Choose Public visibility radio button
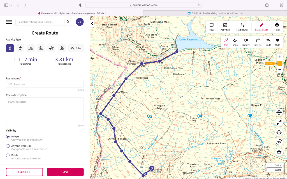Image resolution: width=287 pixels, height=179 pixels. tap(8, 155)
